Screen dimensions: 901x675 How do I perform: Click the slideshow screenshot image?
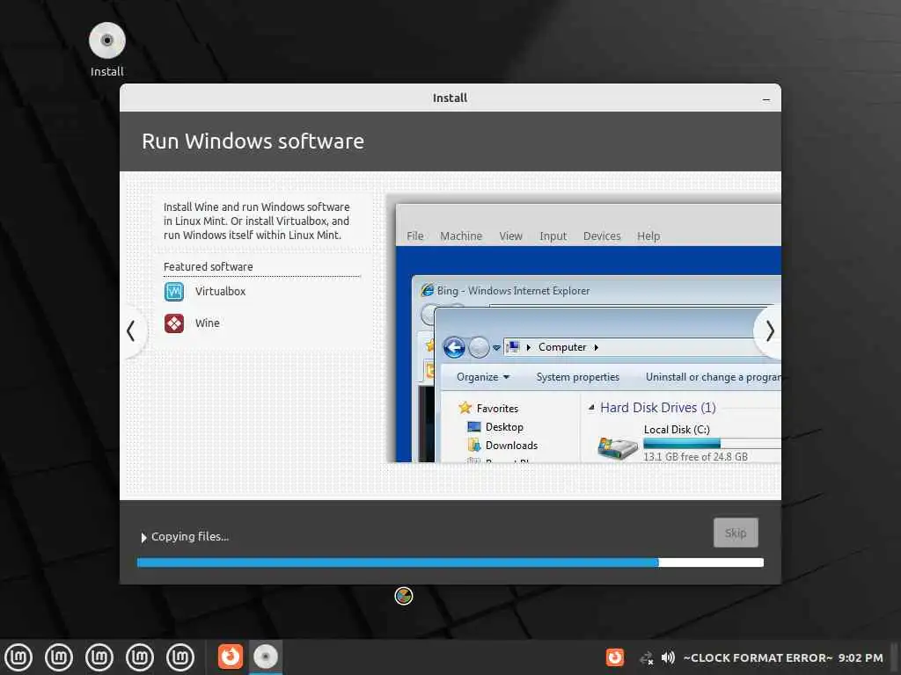584,330
